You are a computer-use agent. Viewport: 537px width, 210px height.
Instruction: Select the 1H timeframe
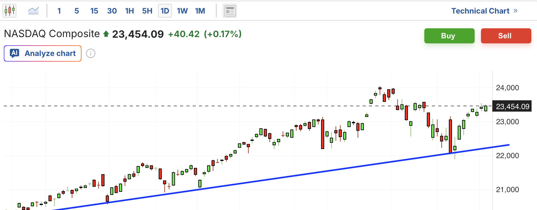[x=129, y=11]
